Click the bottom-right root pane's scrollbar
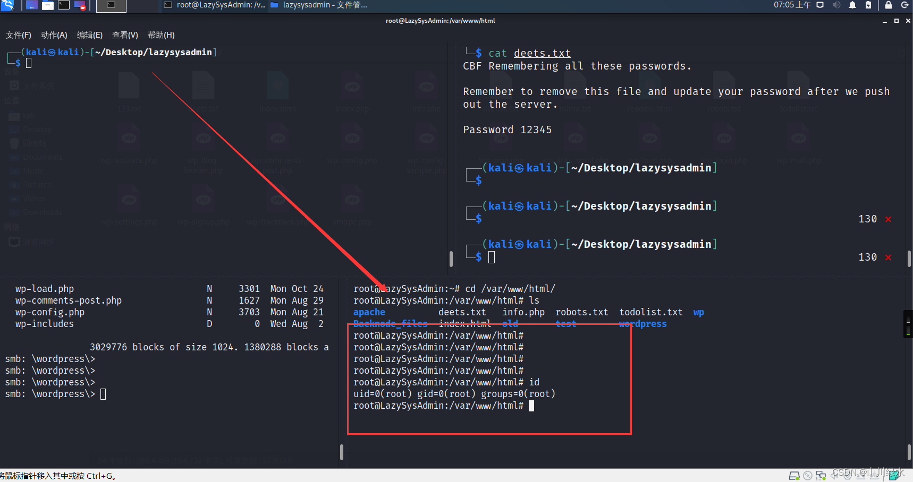This screenshot has height=482, width=913. click(909, 452)
